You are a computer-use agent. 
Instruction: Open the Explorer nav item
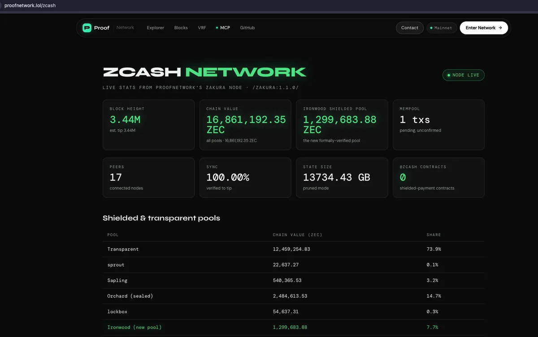point(156,28)
